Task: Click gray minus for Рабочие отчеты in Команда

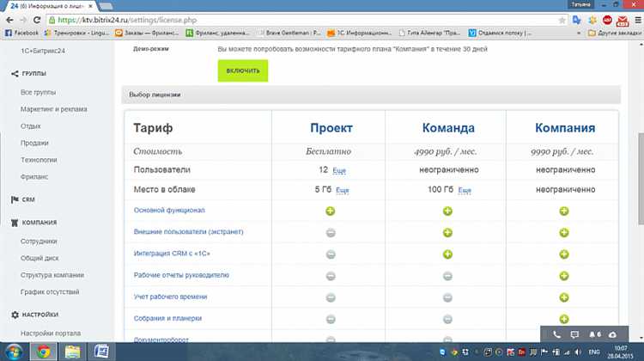Action: (x=447, y=276)
